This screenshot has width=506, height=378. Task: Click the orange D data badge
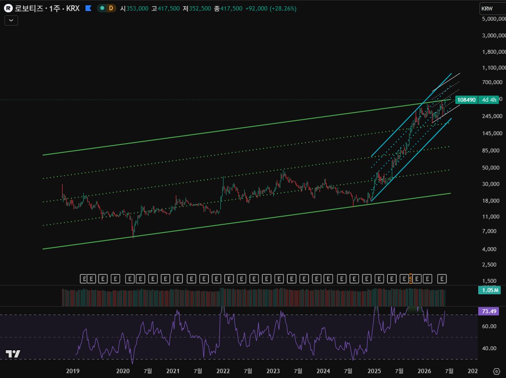click(x=111, y=8)
